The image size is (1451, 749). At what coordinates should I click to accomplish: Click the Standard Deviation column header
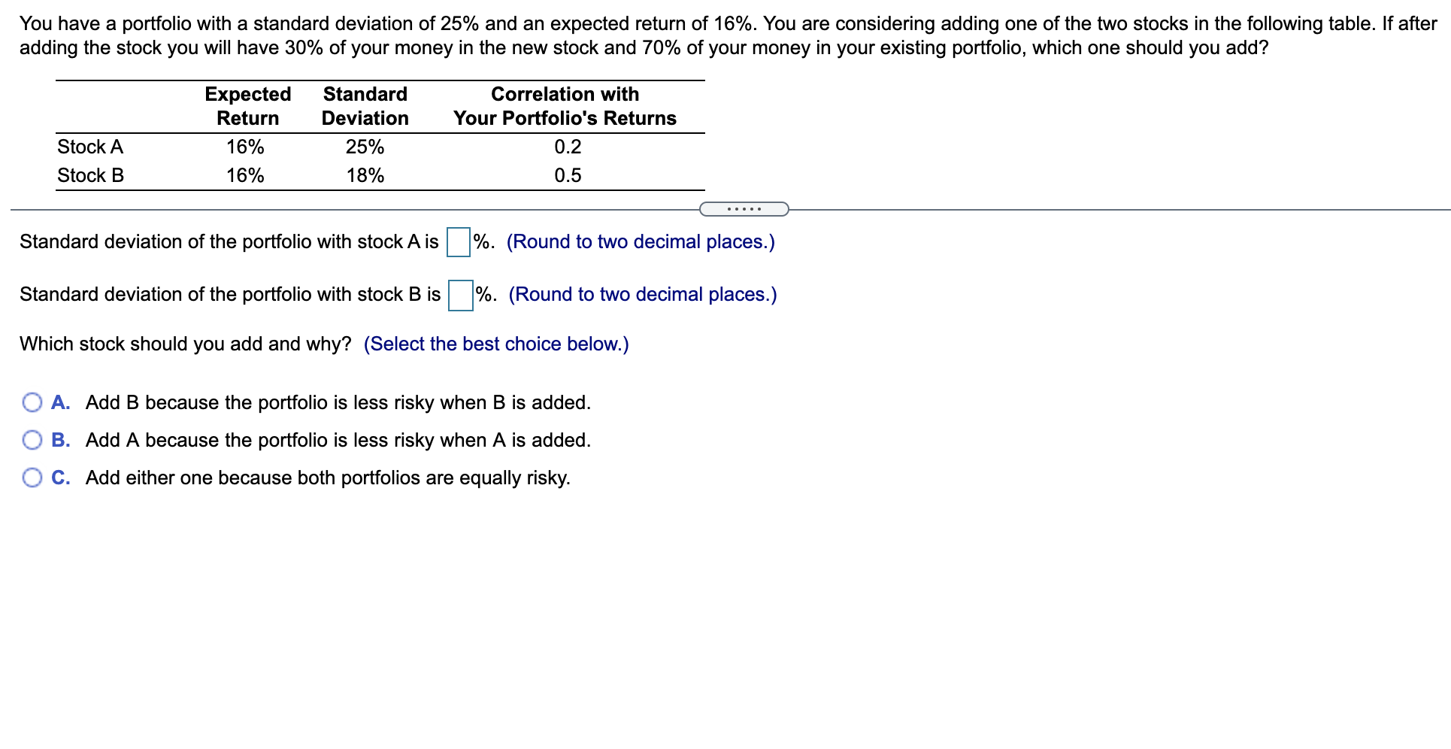point(365,105)
